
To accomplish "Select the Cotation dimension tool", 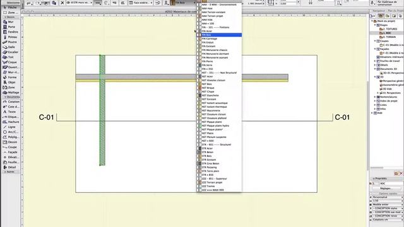I will [10, 102].
